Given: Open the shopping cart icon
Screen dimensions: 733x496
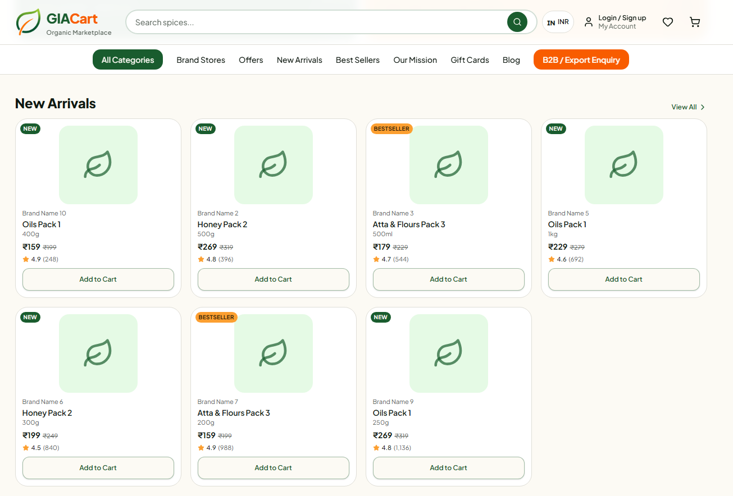Looking at the screenshot, I should (695, 22).
